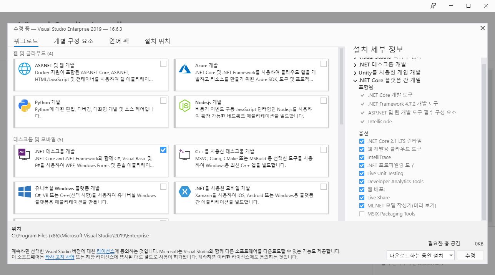Image resolution: width=495 pixels, height=275 pixels.
Task: Select the Python 개발 workload title
Action: (48, 103)
